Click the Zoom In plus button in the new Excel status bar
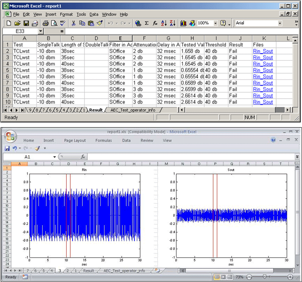The width and height of the screenshot is (302, 282). click(290, 277)
